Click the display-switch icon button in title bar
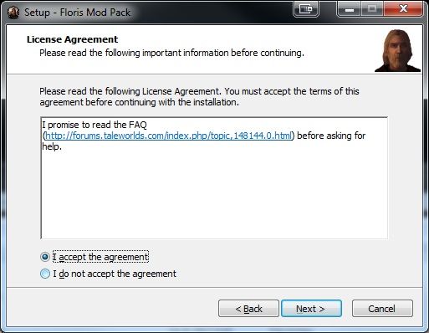Screen dimensions: 429x333 [306, 9]
